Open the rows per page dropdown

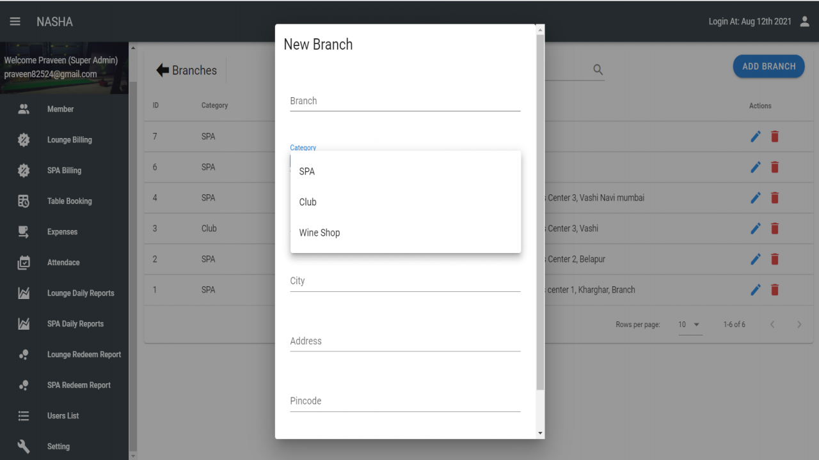click(x=689, y=325)
